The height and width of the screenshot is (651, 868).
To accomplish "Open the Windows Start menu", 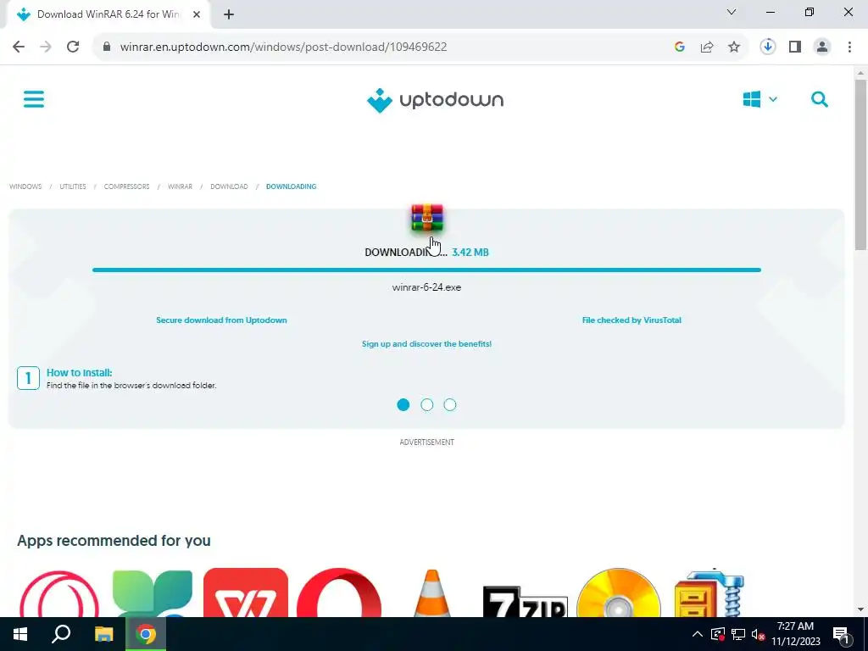I will 20,634.
